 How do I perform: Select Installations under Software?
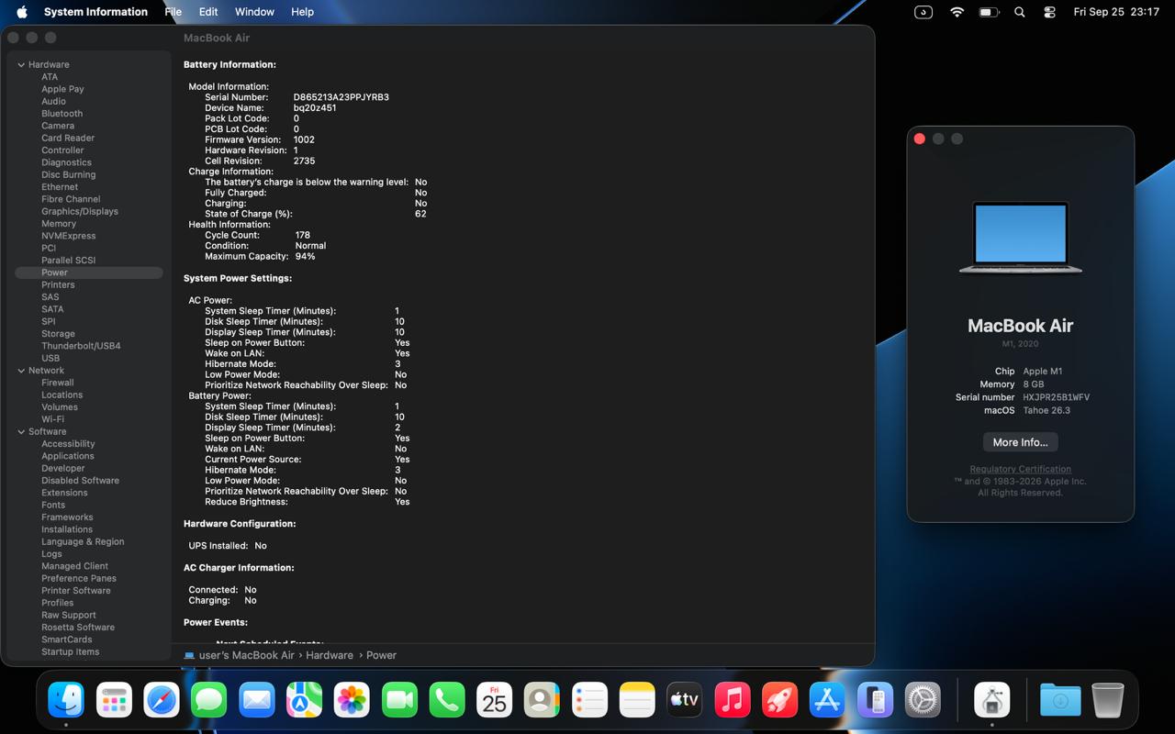67,529
